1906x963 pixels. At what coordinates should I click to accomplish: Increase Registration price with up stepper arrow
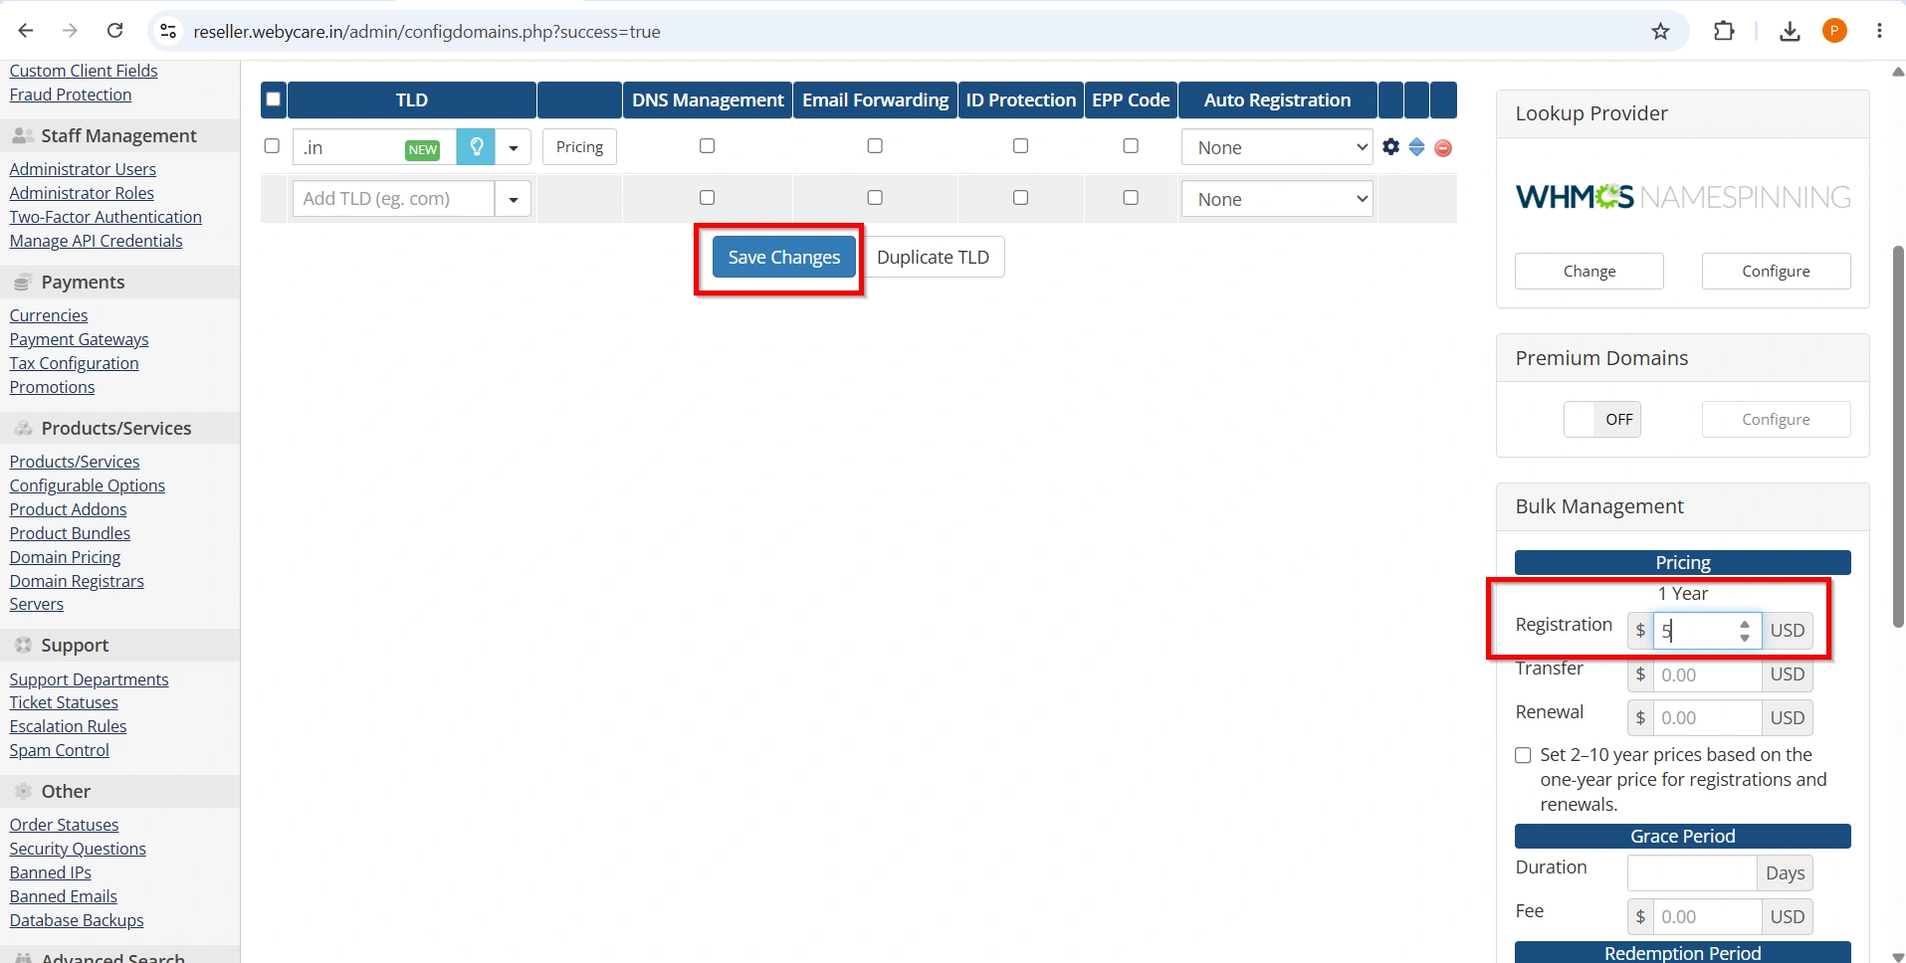1745,624
